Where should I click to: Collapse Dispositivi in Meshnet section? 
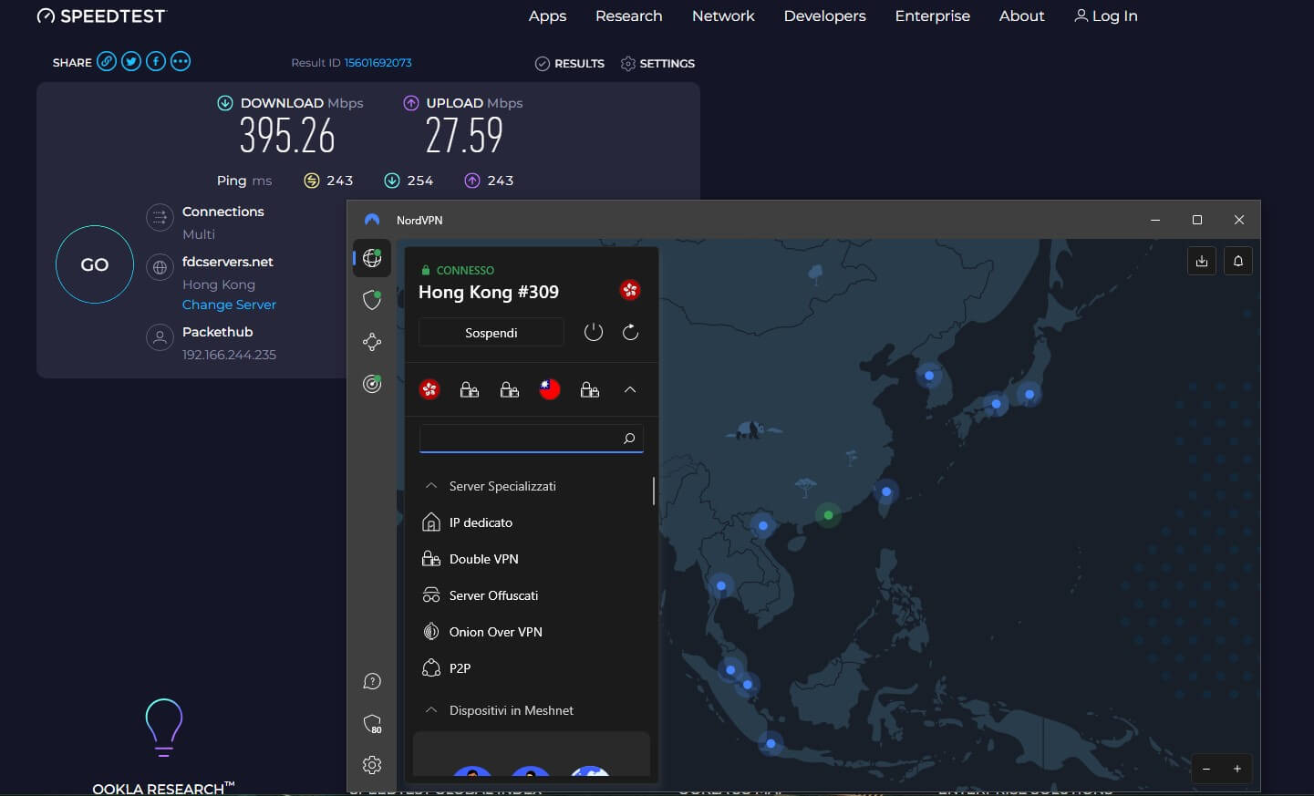click(x=431, y=710)
